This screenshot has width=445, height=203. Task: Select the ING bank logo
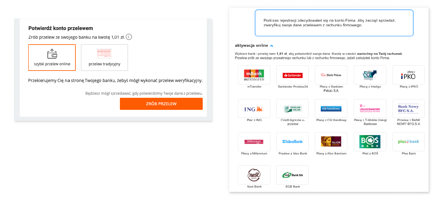coord(254,109)
